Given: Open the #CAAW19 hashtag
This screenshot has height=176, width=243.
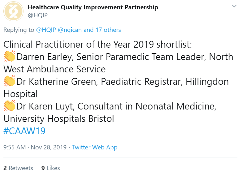Looking at the screenshot, I should point(24,131).
